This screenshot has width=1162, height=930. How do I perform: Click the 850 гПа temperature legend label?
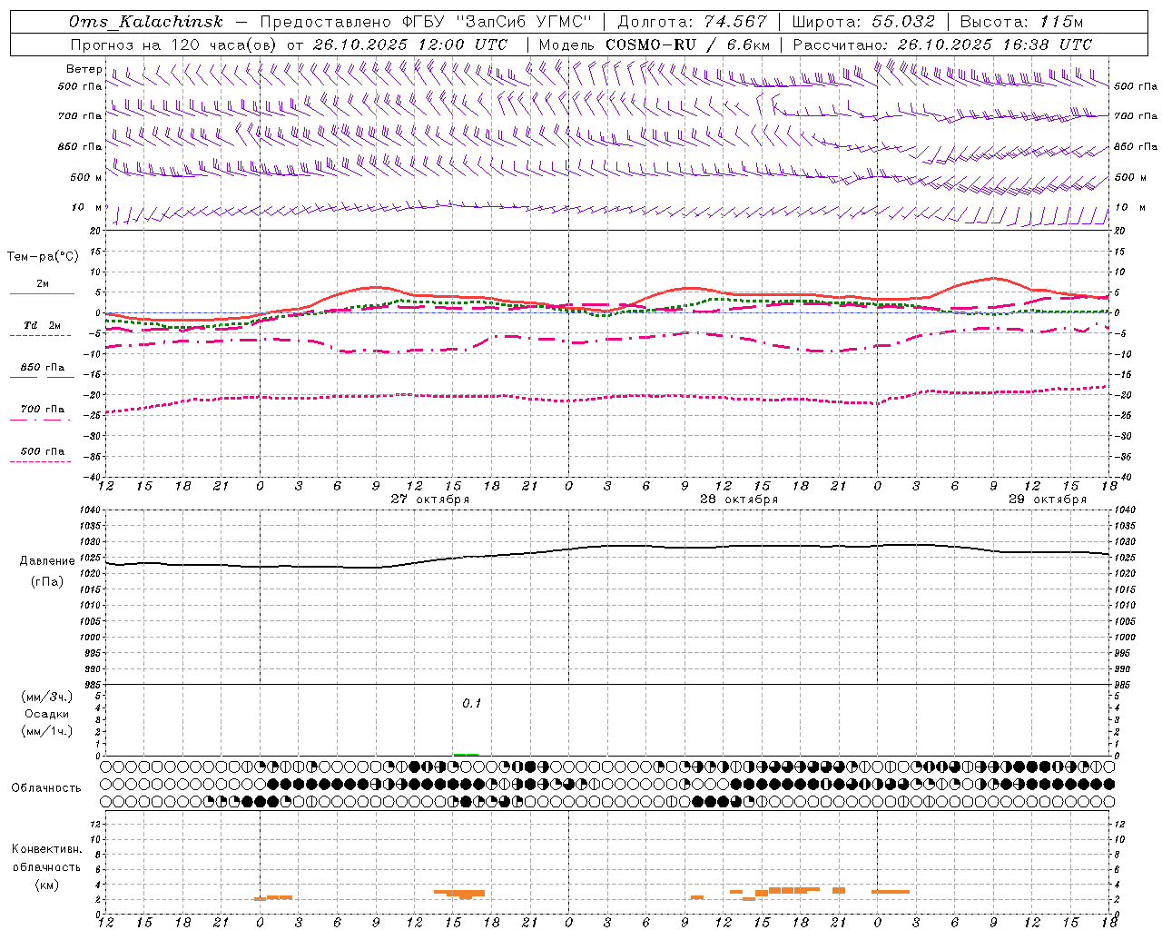pos(42,368)
